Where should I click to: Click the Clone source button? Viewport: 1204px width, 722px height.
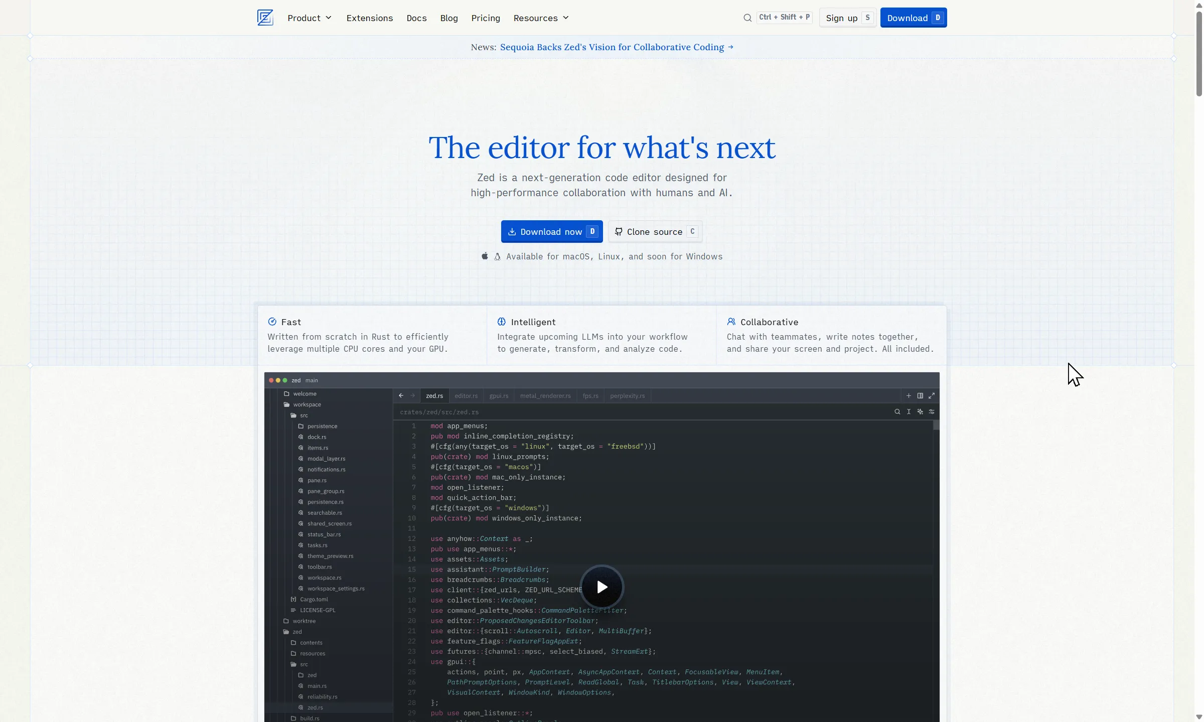655,232
